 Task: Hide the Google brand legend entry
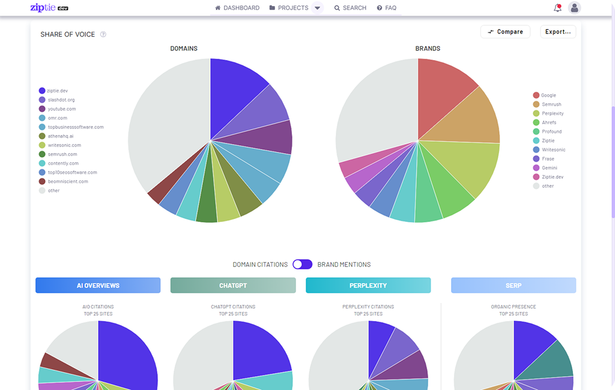[x=548, y=95]
